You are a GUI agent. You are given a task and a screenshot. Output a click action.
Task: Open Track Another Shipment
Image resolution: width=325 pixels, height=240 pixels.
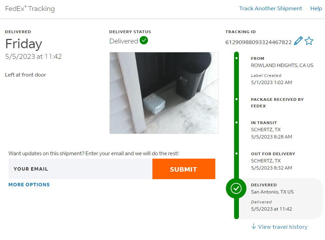click(270, 9)
